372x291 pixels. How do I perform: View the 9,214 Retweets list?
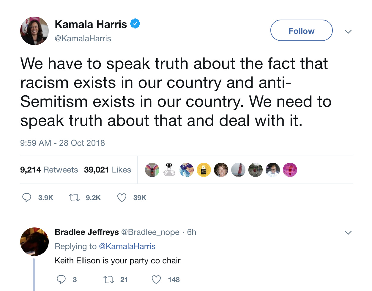pyautogui.click(x=49, y=170)
